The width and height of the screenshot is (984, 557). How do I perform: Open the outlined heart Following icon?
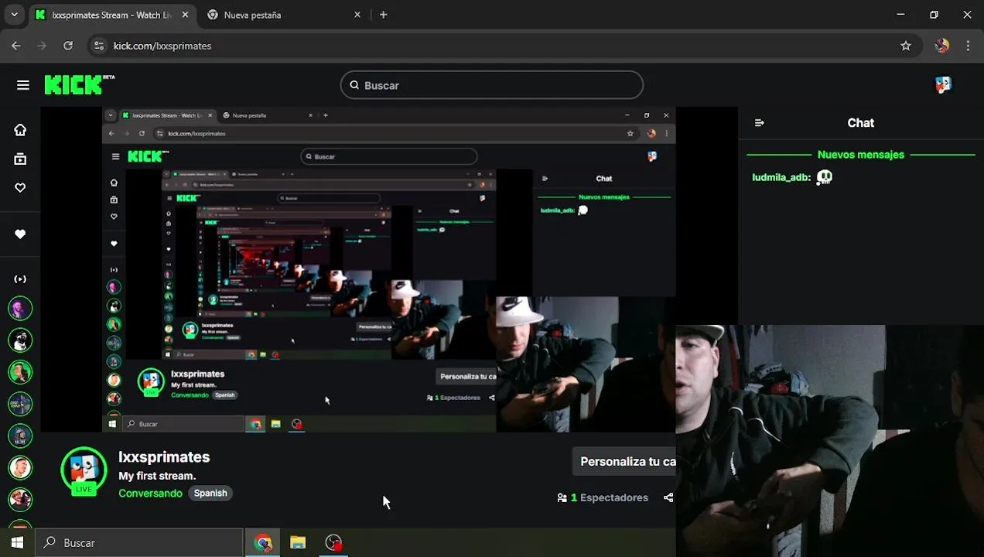coord(20,187)
